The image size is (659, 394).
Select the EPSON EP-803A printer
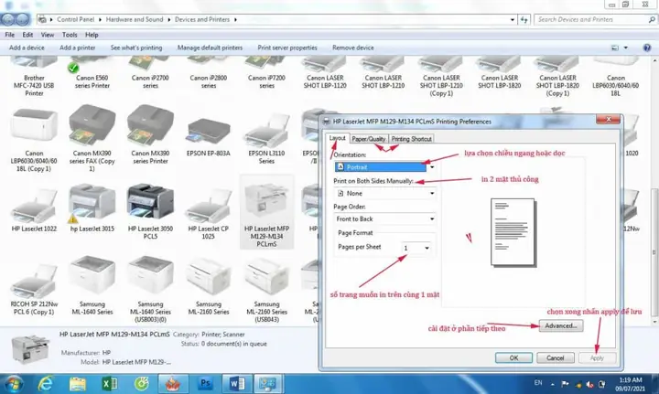[x=209, y=136]
